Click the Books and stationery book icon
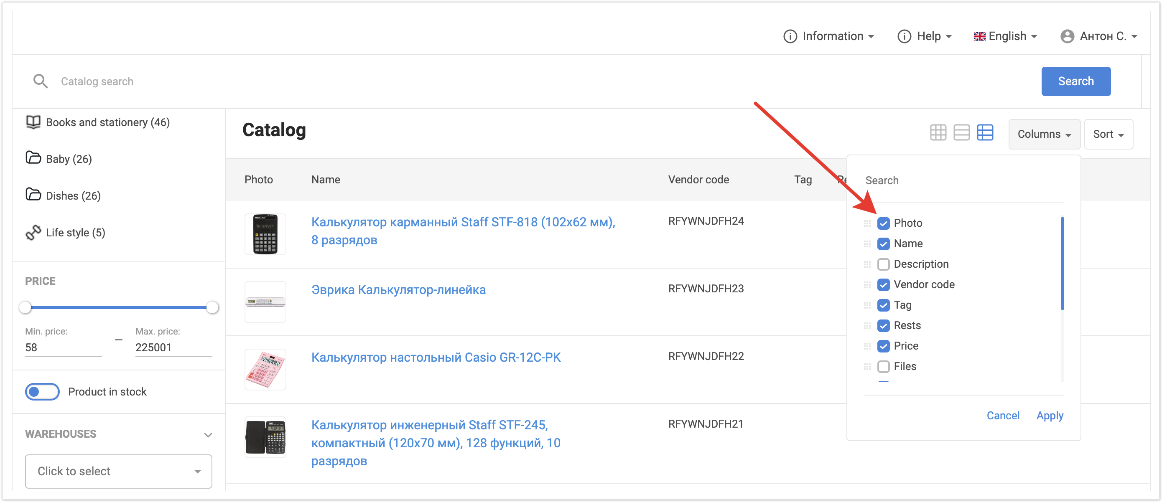This screenshot has width=1162, height=502. click(x=33, y=122)
